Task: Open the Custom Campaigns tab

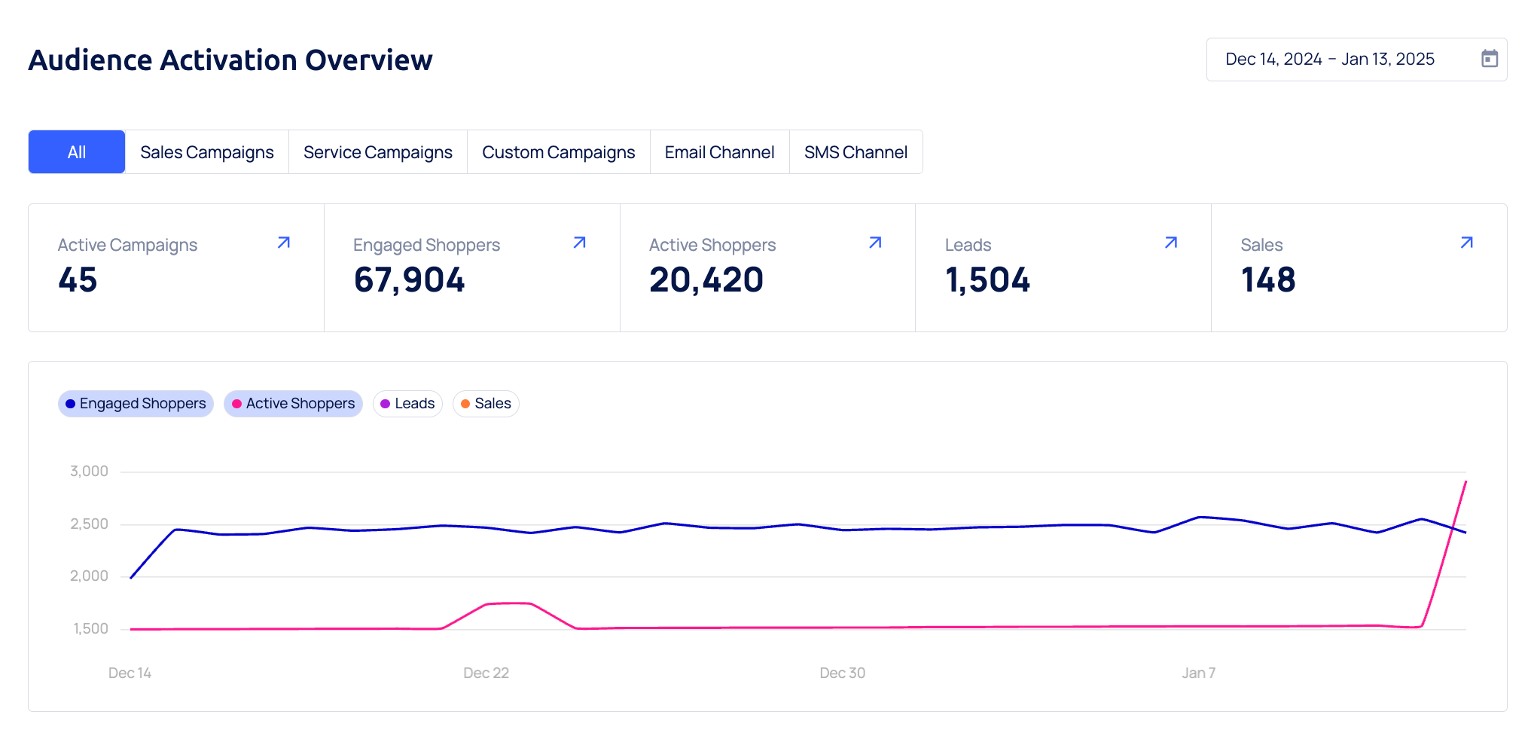Action: click(x=558, y=152)
